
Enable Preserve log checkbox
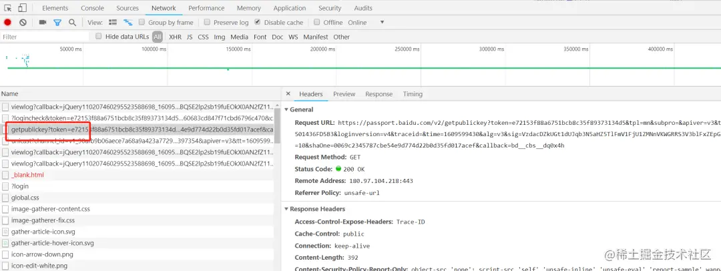(x=208, y=22)
